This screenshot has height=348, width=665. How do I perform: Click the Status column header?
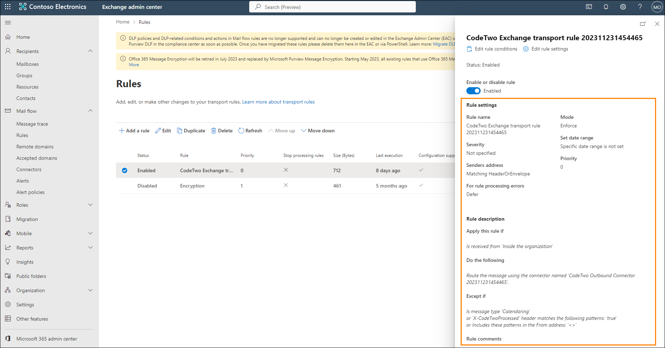coord(143,155)
